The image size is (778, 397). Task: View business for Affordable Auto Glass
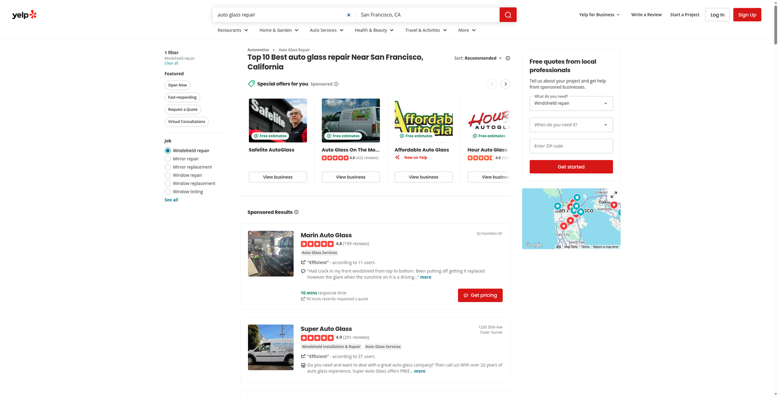coord(424,177)
